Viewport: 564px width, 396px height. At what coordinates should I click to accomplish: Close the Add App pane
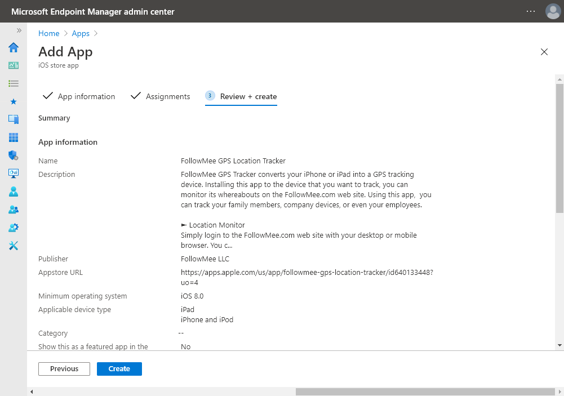tap(544, 52)
